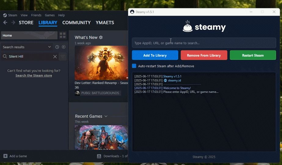Click the plus icon for Add a Game
This screenshot has width=282, height=165.
click(x=5, y=156)
